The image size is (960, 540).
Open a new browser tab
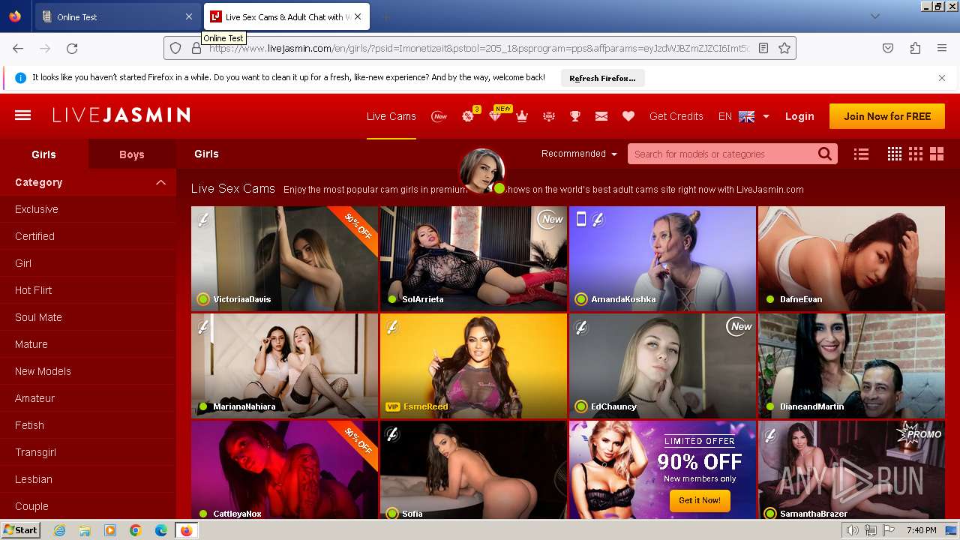tap(385, 16)
